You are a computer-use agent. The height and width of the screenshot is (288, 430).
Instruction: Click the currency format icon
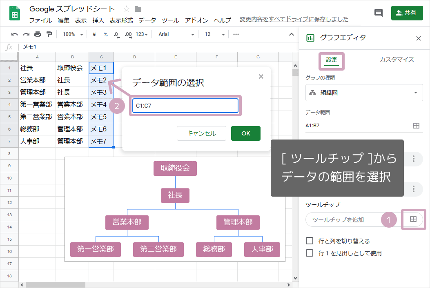coord(94,34)
